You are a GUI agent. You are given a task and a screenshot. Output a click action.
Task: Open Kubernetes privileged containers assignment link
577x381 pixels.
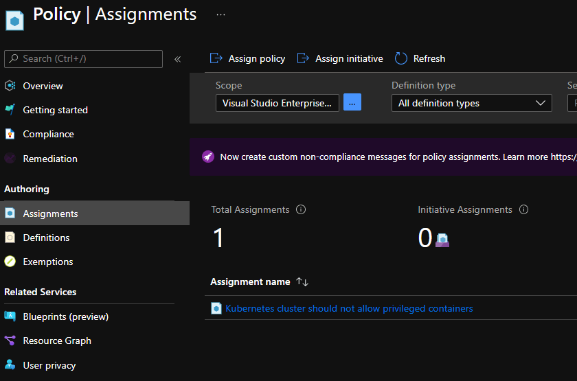click(349, 308)
